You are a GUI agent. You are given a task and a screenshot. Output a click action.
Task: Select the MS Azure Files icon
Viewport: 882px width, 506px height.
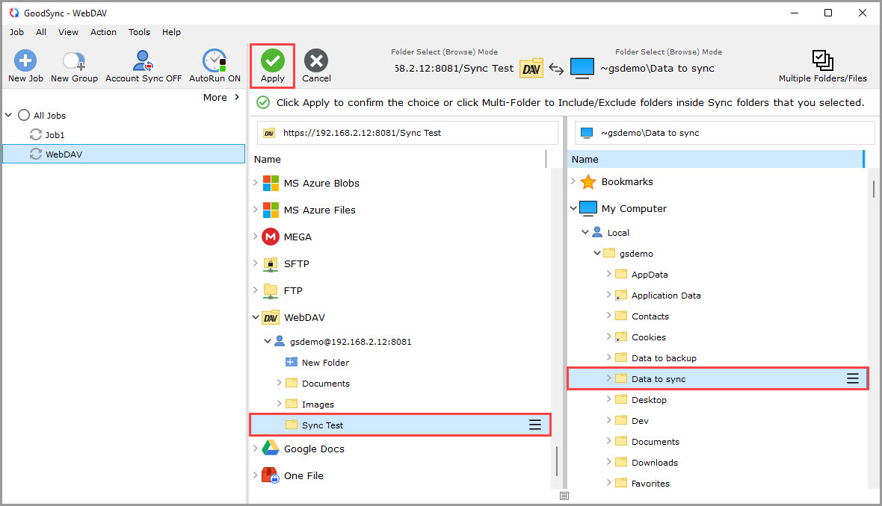[271, 210]
